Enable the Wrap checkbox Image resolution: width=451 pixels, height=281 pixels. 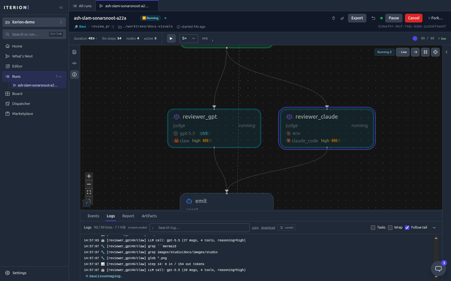pos(390,228)
